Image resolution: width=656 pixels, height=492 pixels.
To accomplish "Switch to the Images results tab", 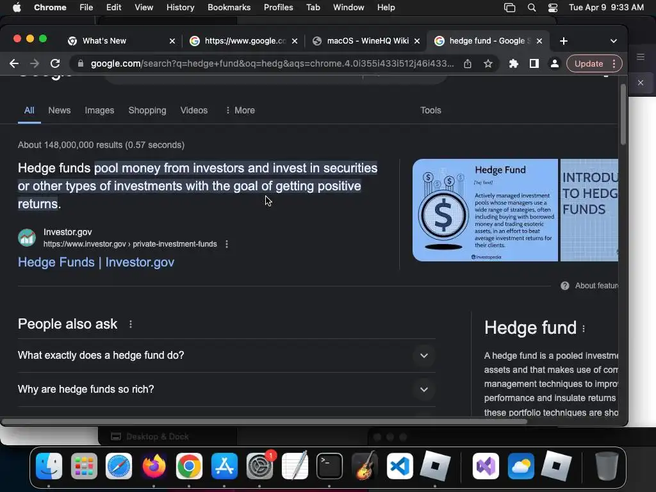I will click(x=99, y=110).
